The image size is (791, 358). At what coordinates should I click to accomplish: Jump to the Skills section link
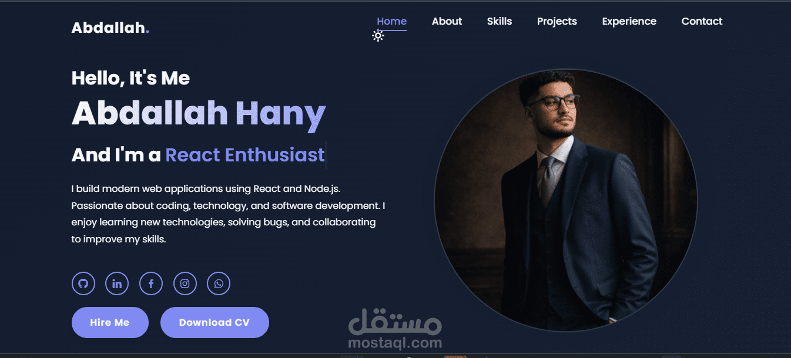click(x=500, y=21)
